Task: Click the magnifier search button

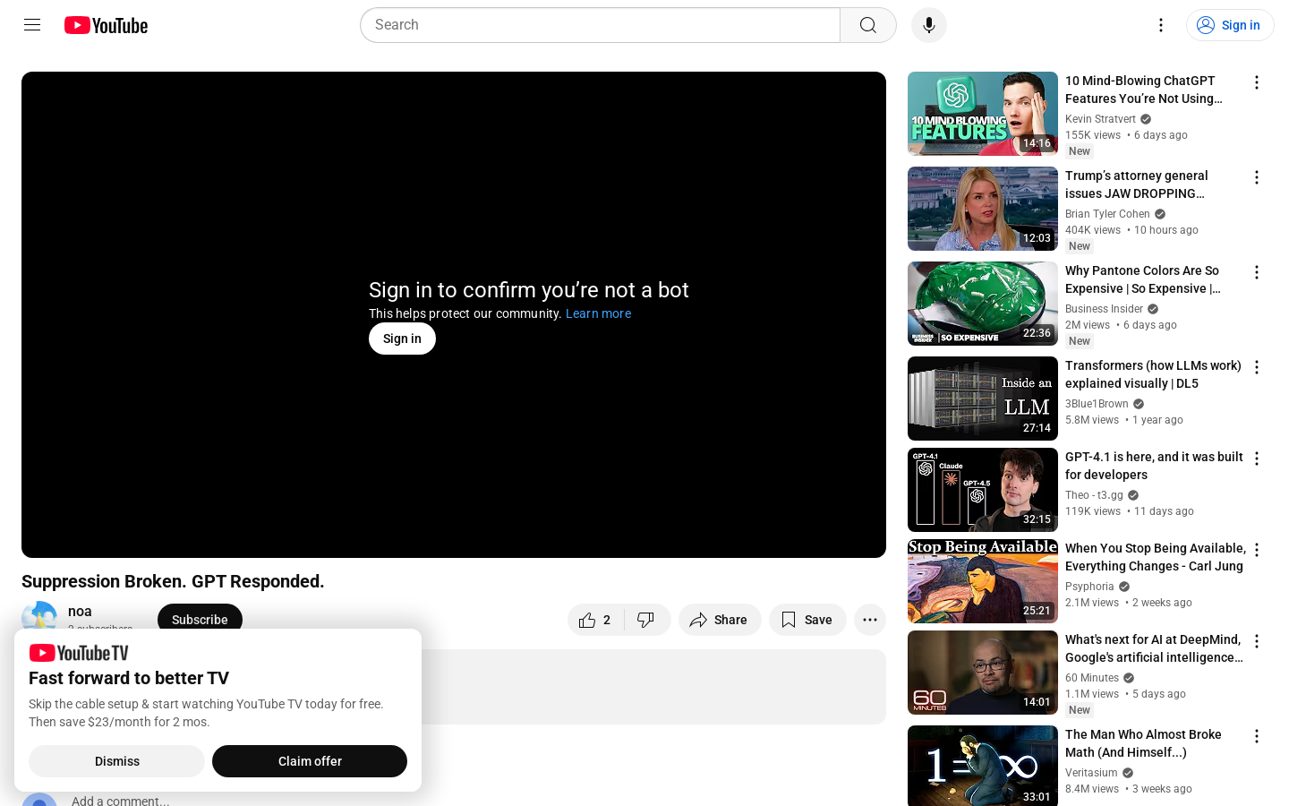Action: click(868, 25)
